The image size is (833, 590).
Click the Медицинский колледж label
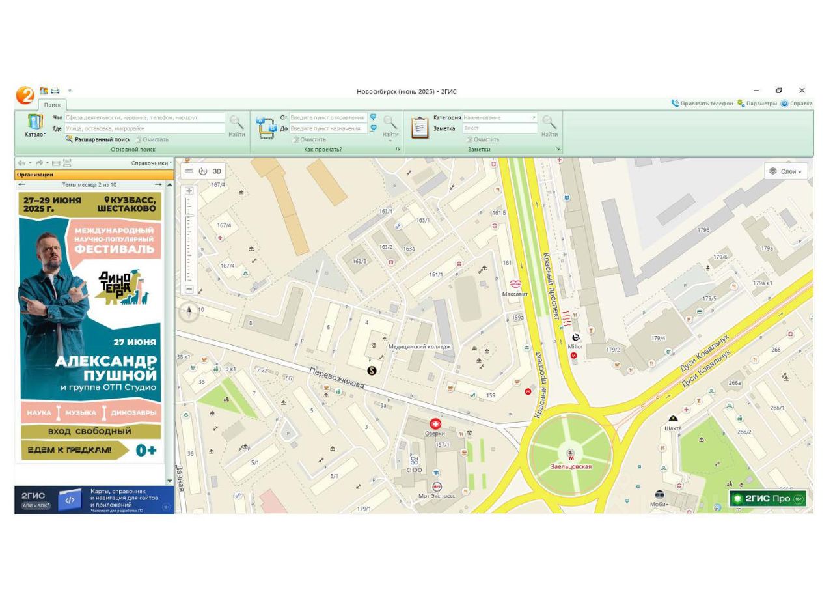click(419, 347)
